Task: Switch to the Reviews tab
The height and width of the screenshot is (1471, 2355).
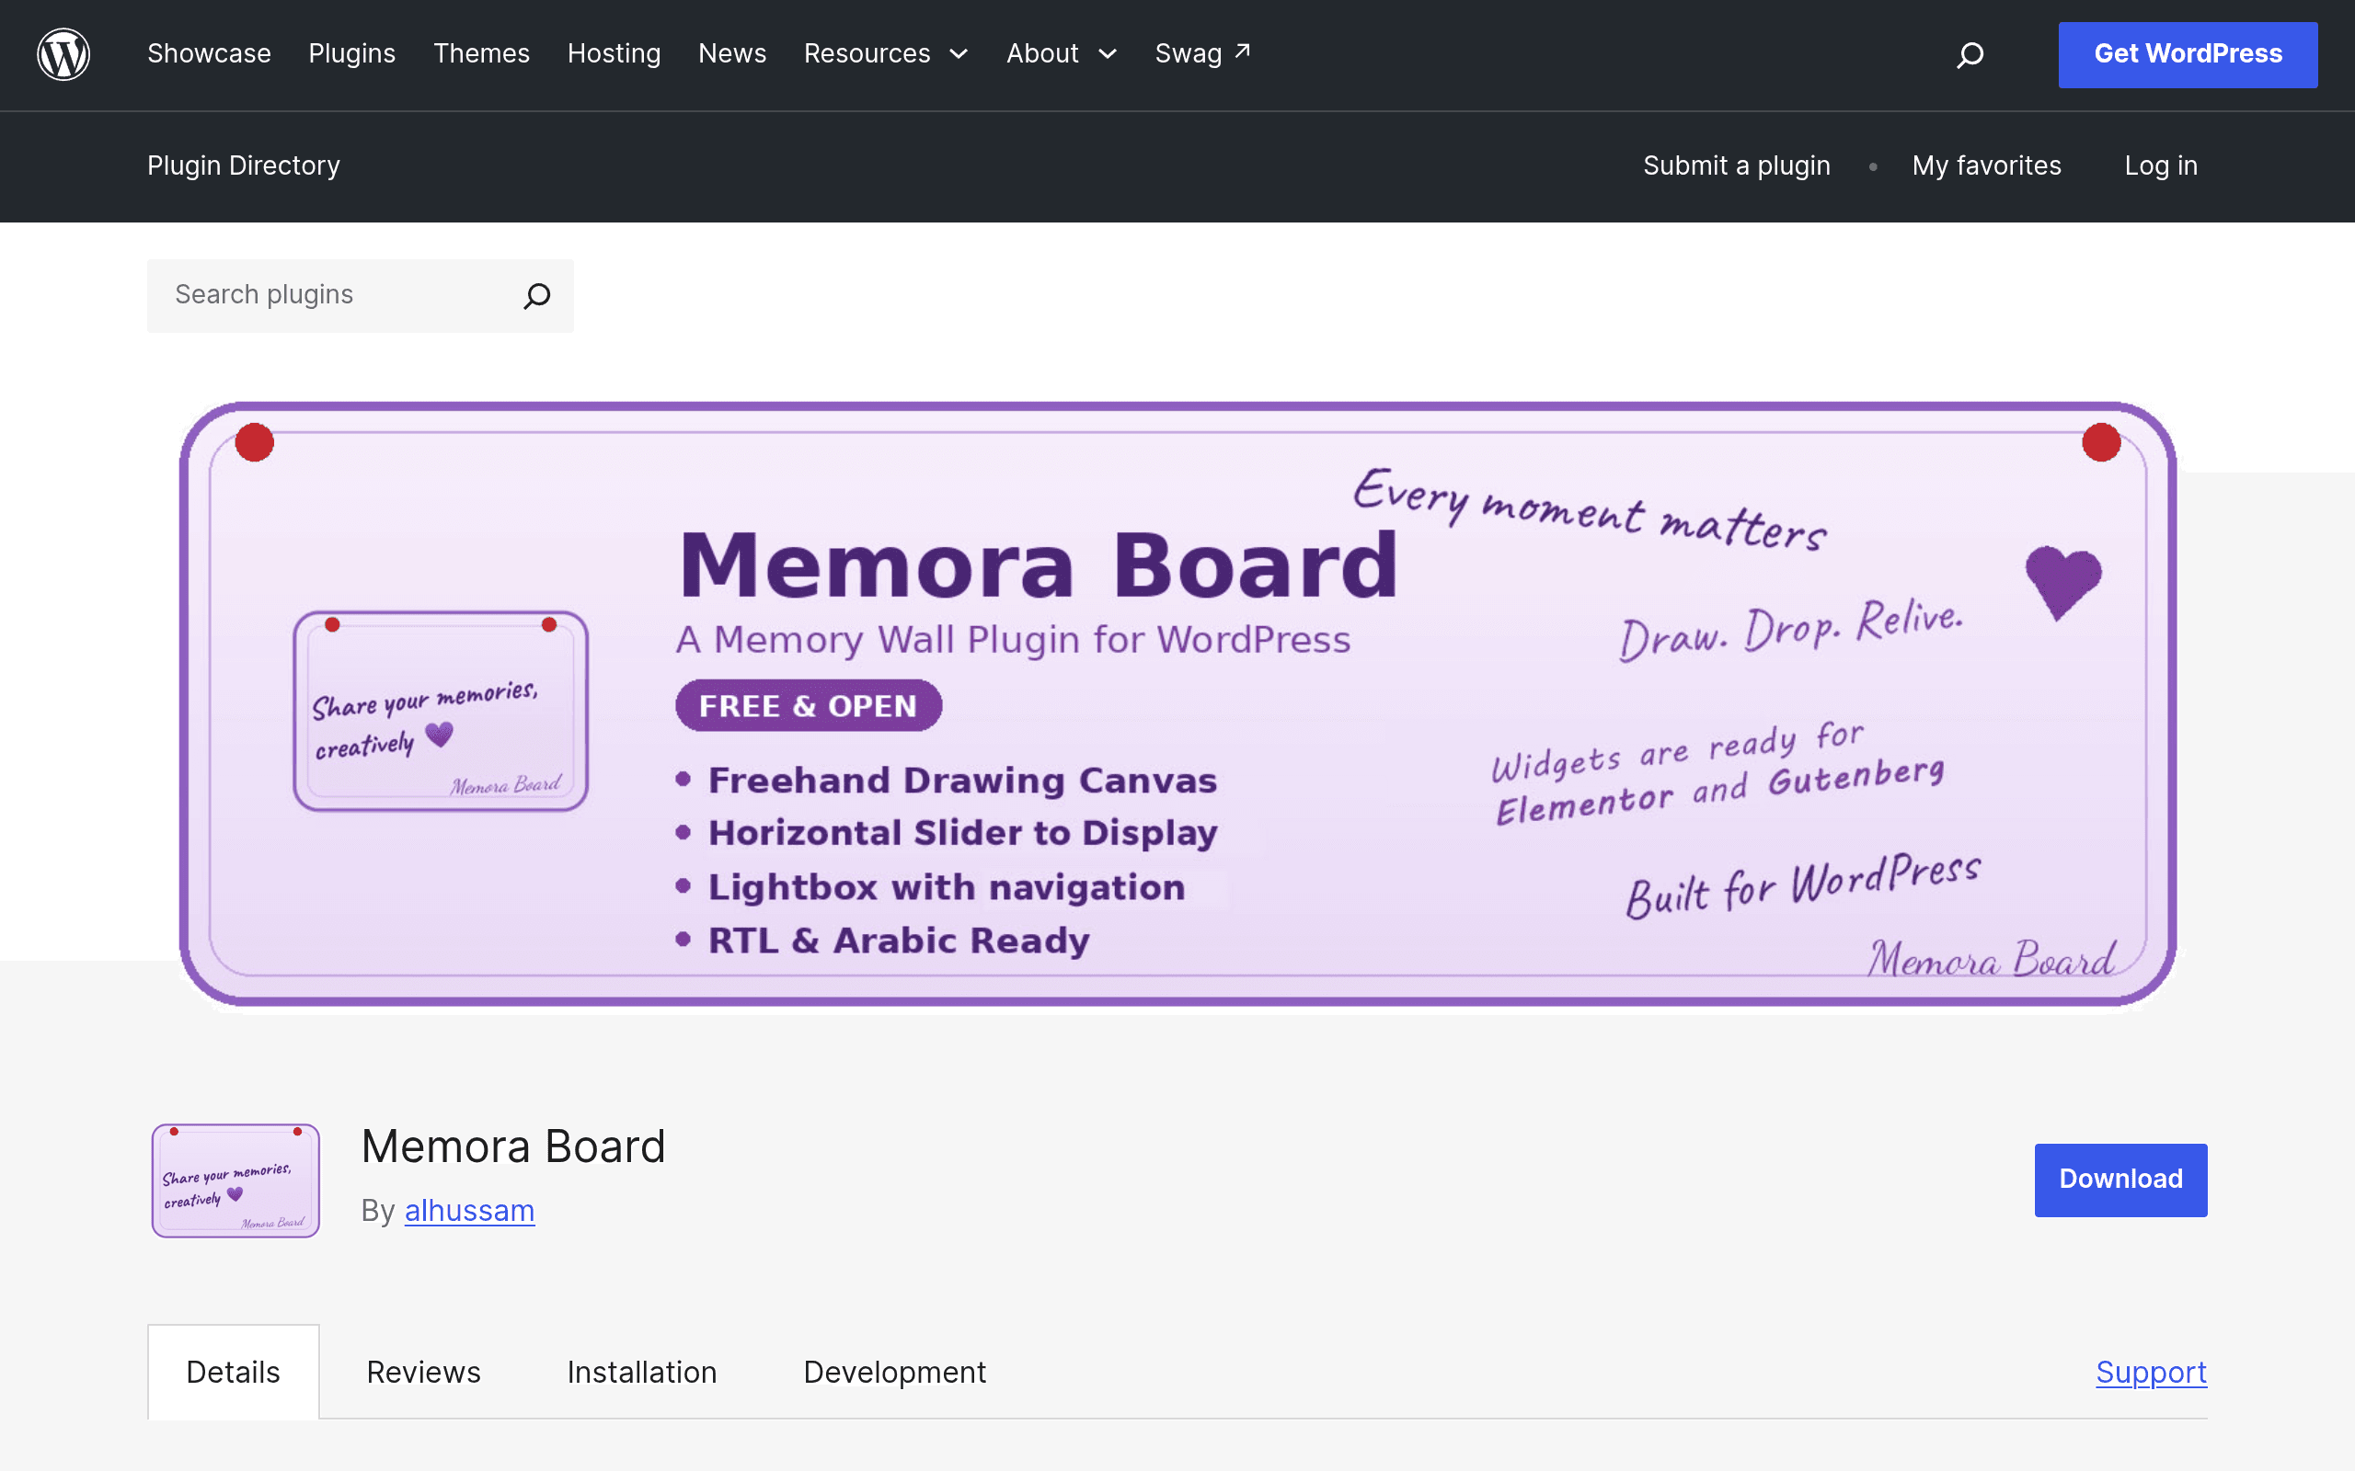Action: tap(423, 1372)
